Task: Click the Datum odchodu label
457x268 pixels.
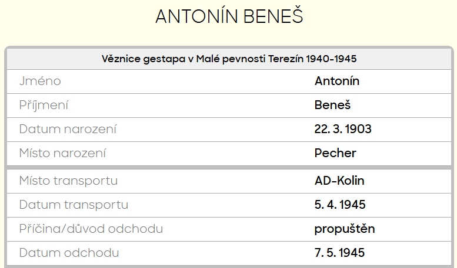Action: [69, 253]
